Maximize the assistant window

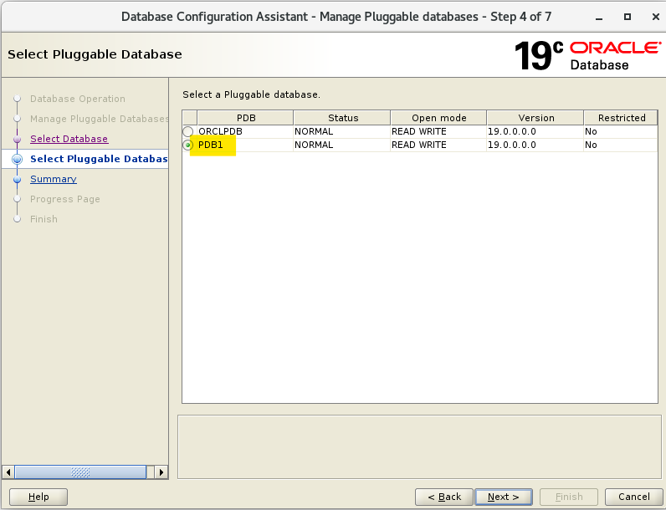pyautogui.click(x=627, y=17)
